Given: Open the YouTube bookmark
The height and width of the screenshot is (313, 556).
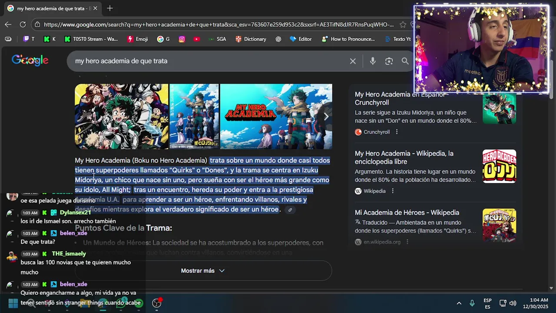Looking at the screenshot, I should (197, 39).
